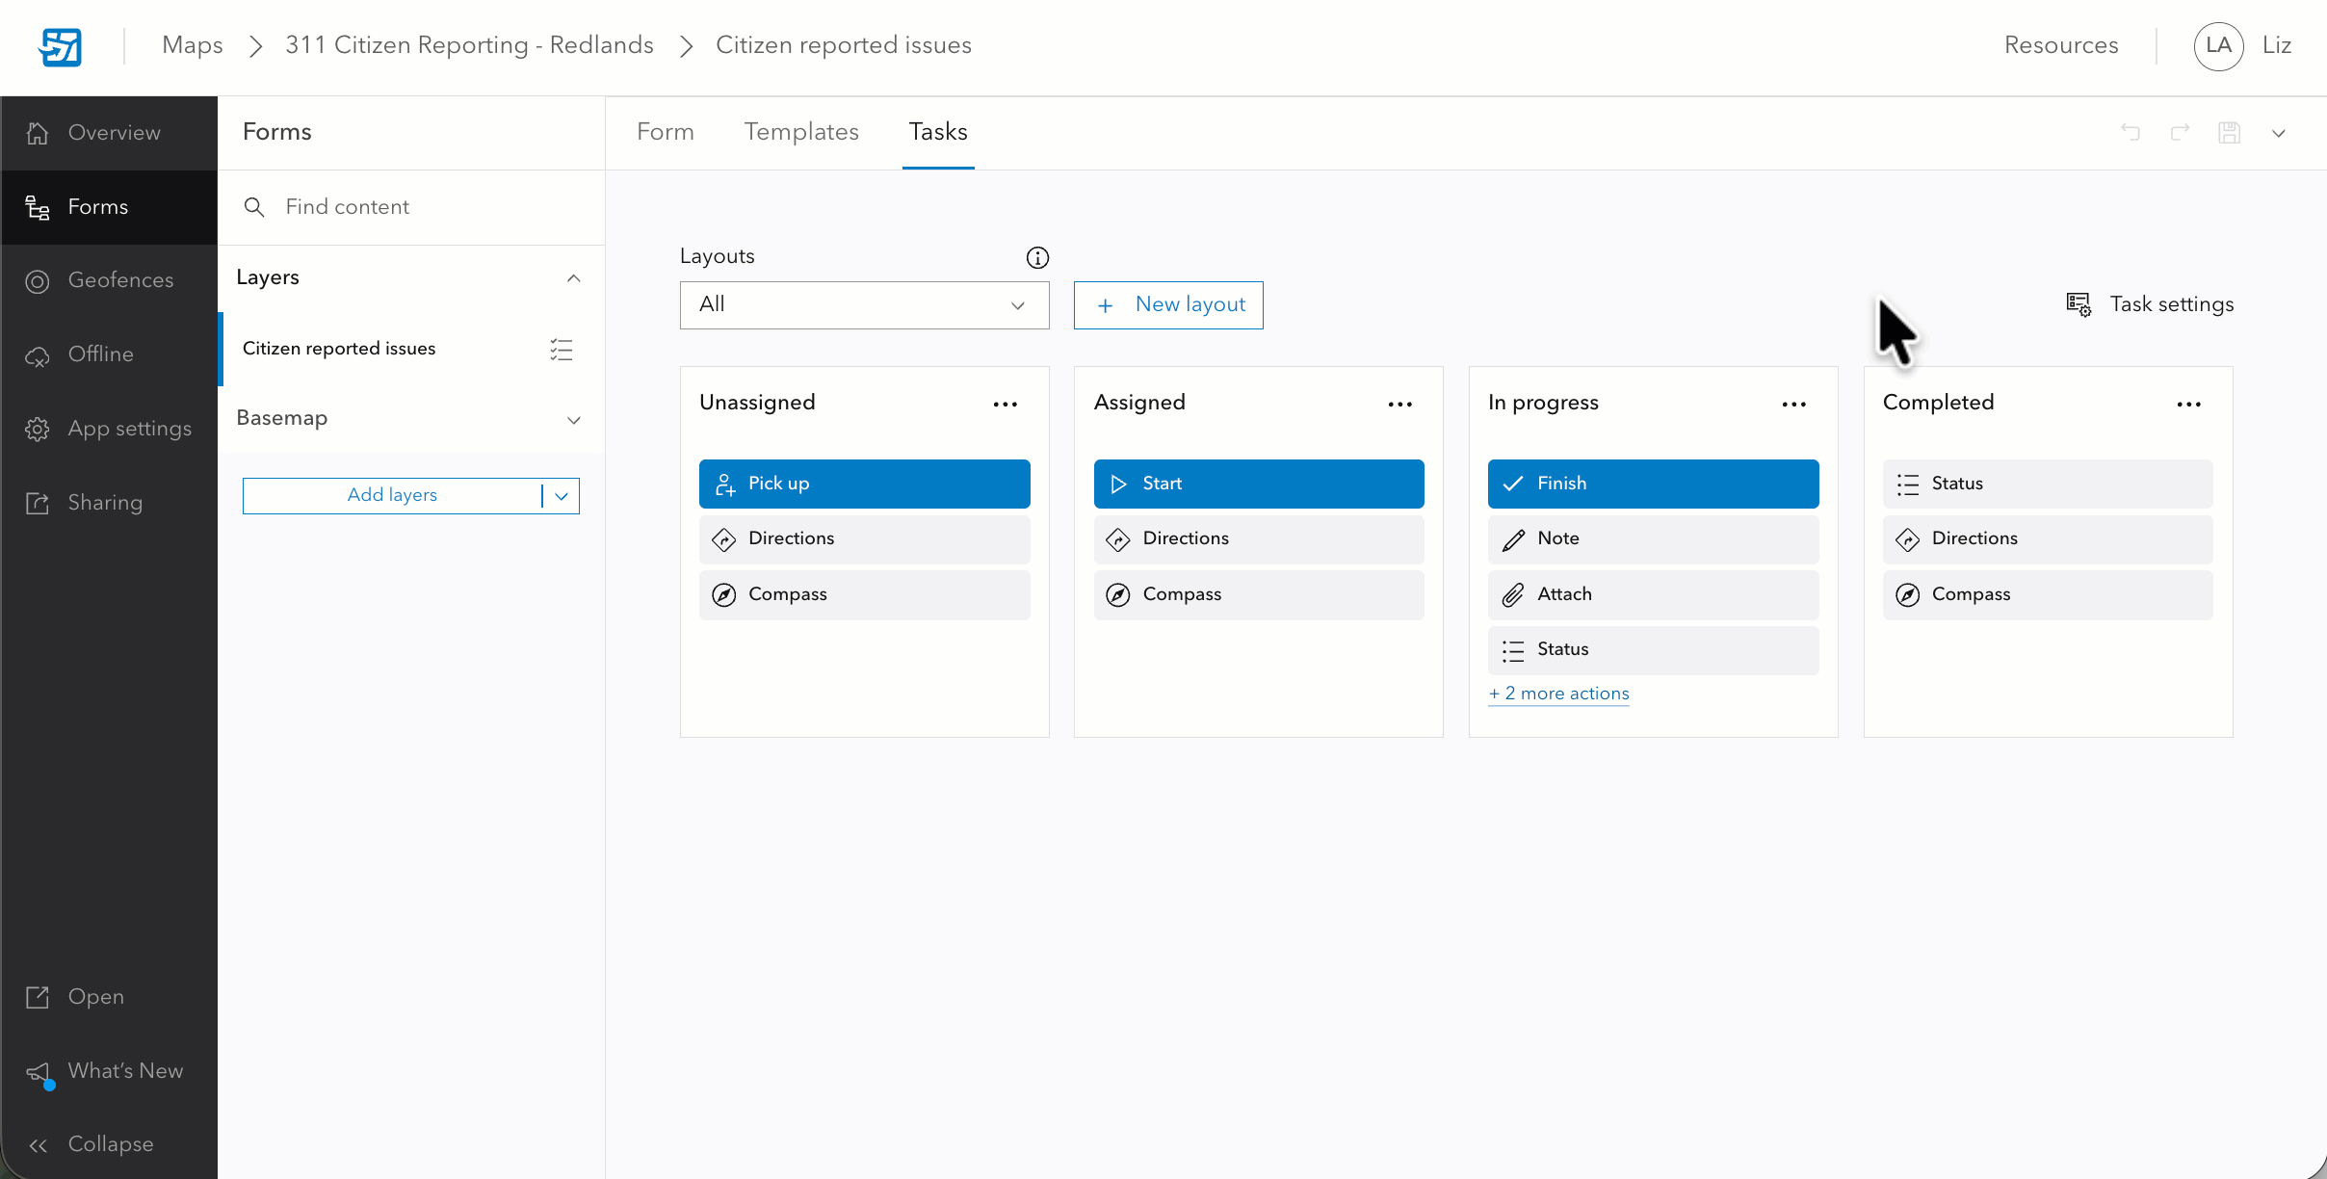Switch to the Templates tab
Image resolution: width=2327 pixels, height=1179 pixels.
click(801, 132)
